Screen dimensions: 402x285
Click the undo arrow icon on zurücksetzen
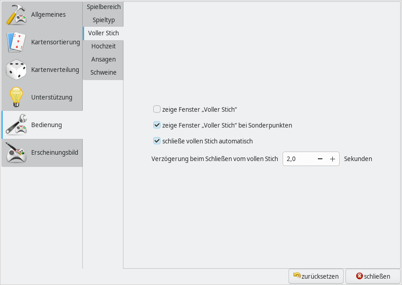[297, 275]
